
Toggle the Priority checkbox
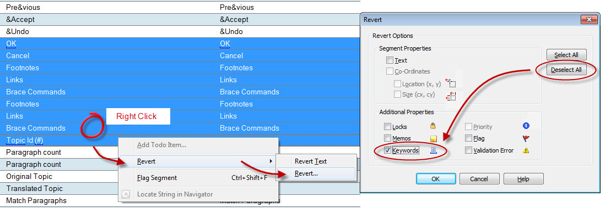point(468,127)
